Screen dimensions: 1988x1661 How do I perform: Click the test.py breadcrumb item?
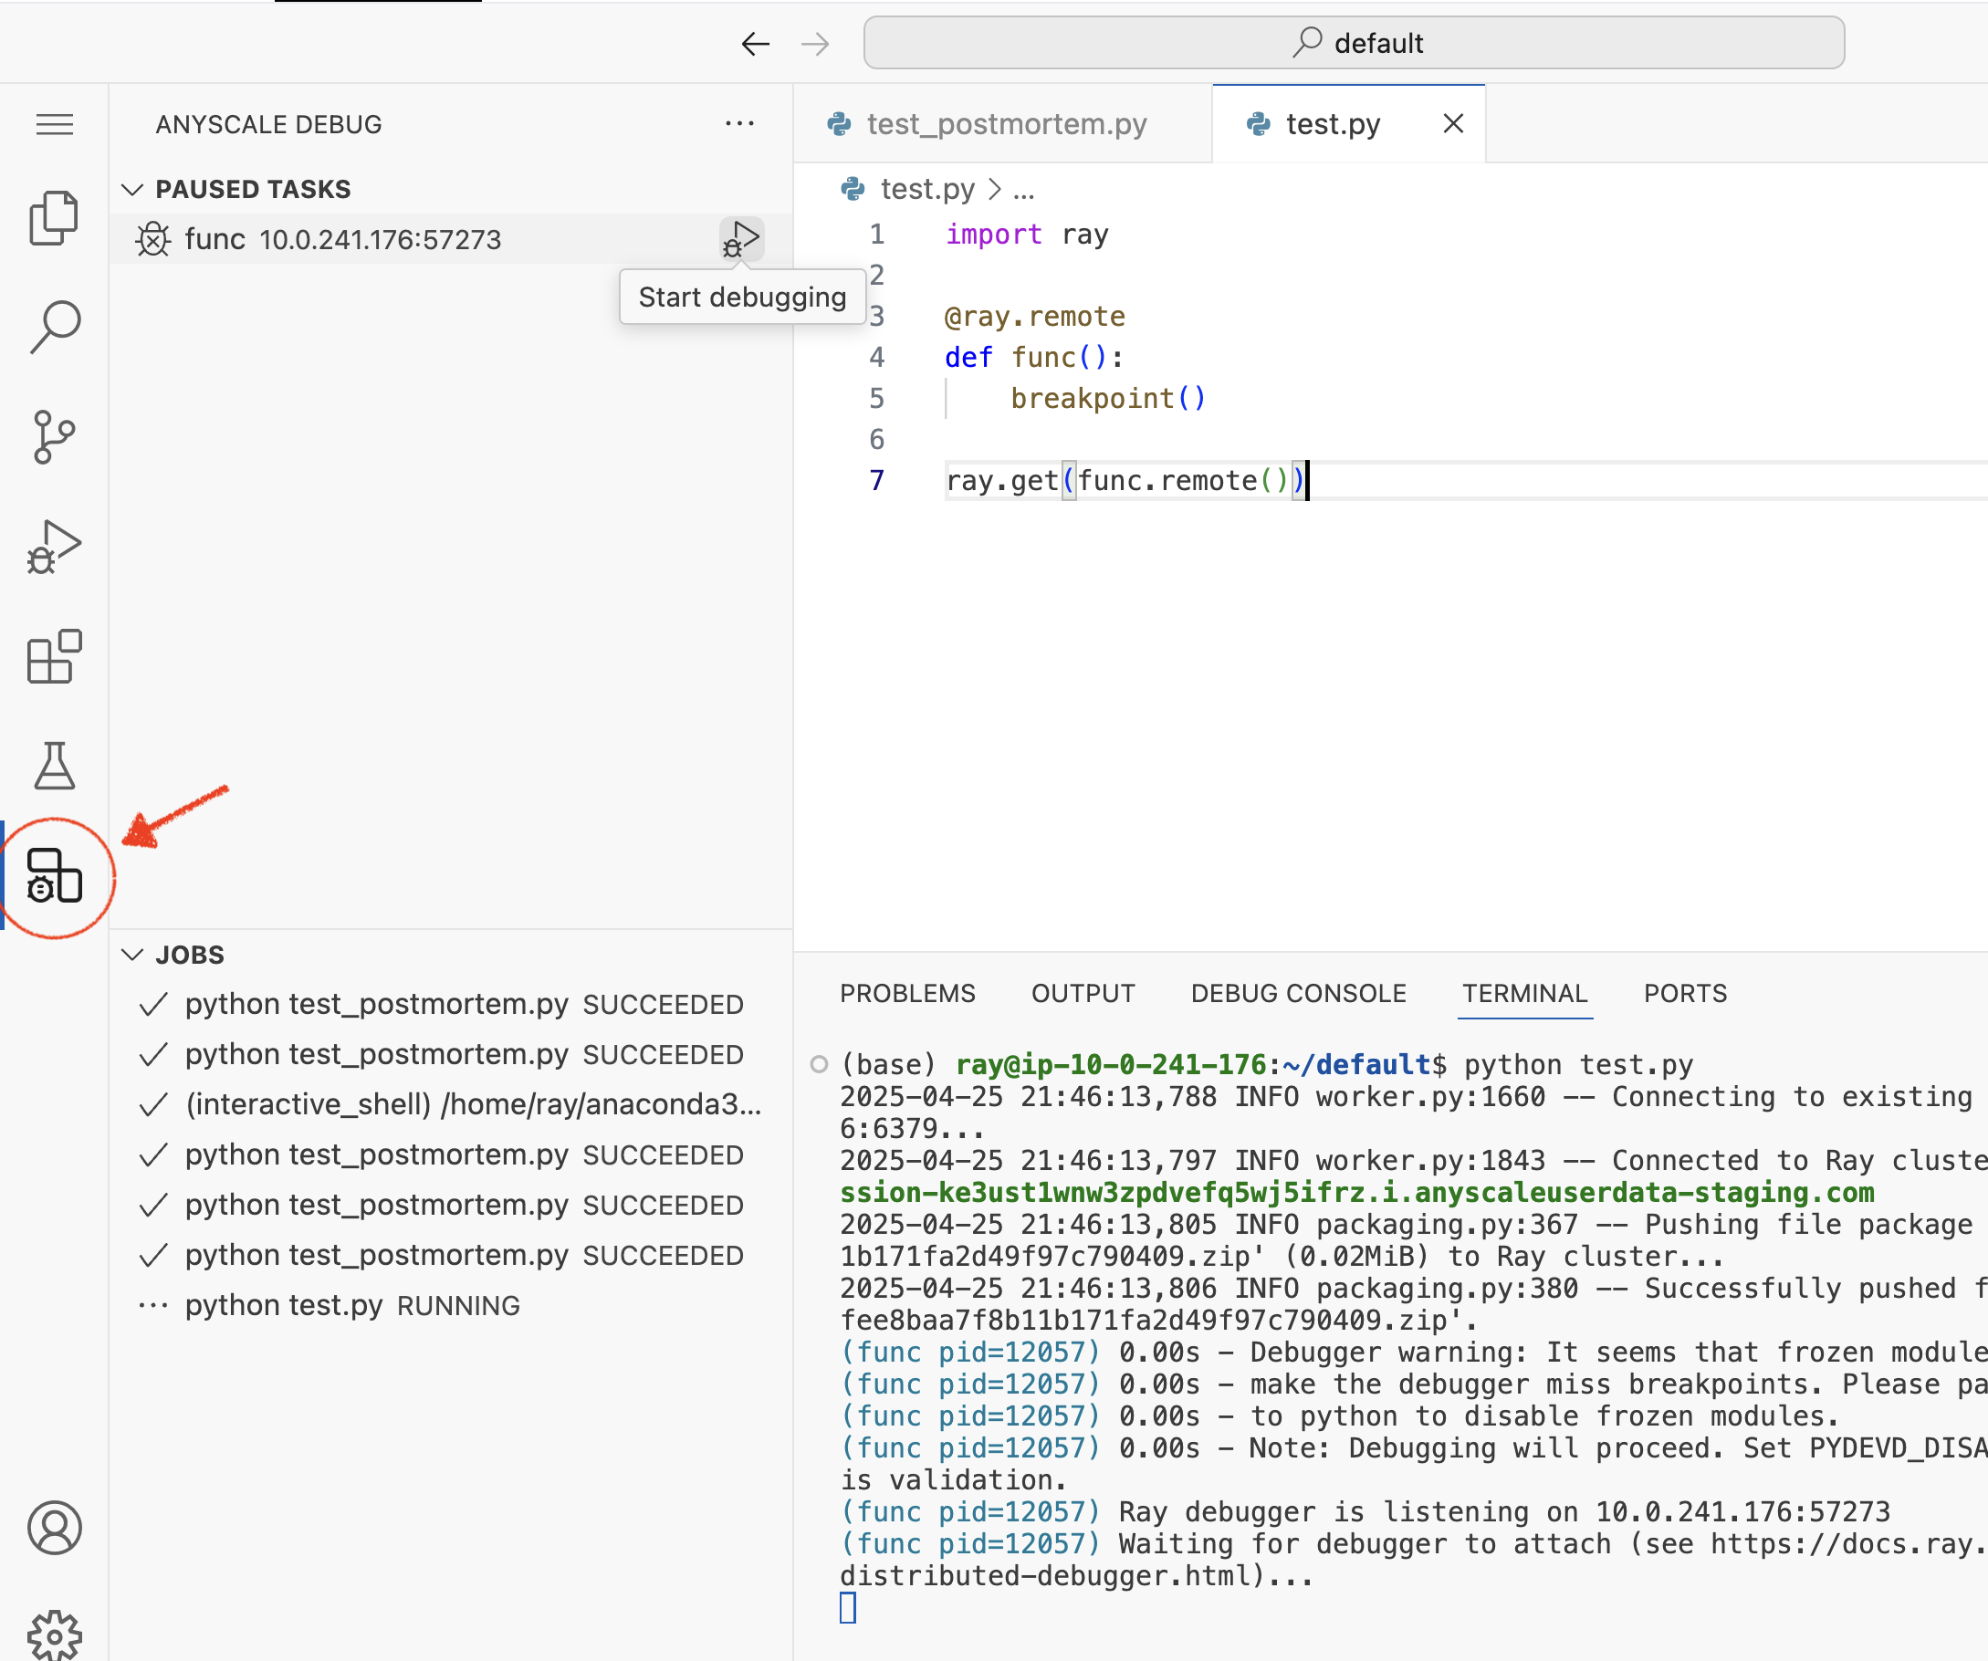(x=926, y=189)
